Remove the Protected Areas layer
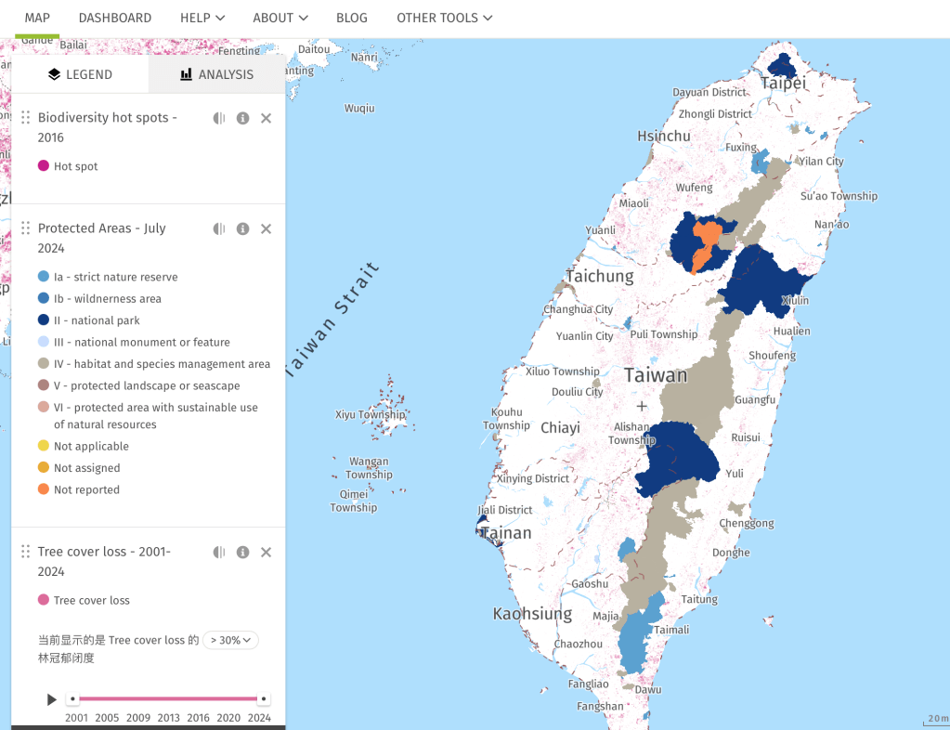950x730 pixels. tap(266, 228)
